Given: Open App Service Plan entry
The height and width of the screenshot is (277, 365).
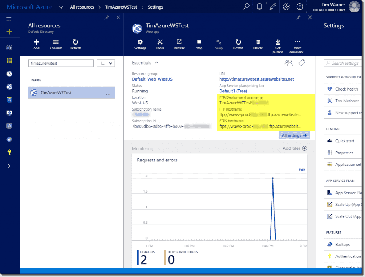Looking at the screenshot, I should click(343, 193).
